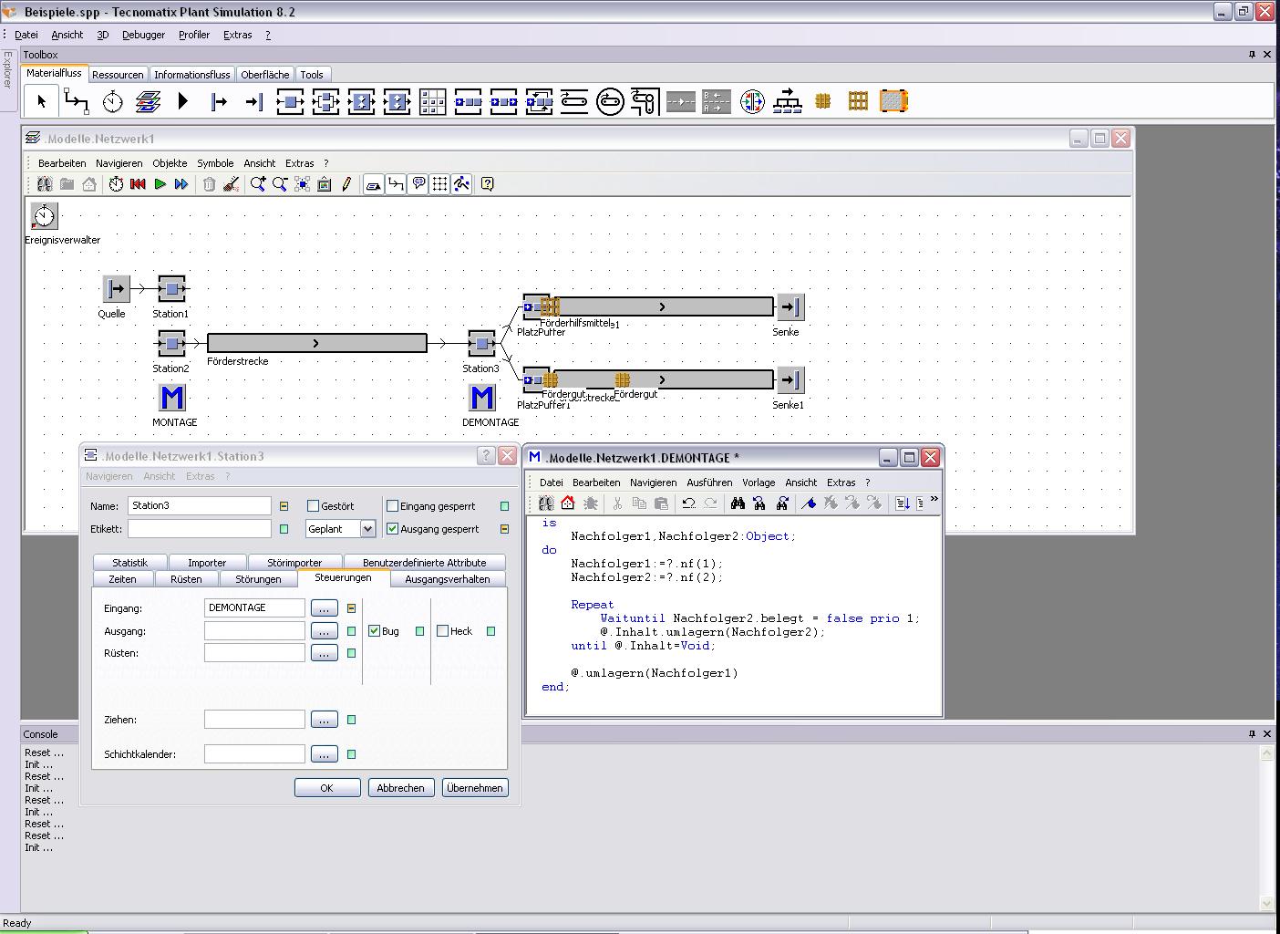1280x934 pixels.
Task: Click the Abbrechen button
Action: point(400,788)
